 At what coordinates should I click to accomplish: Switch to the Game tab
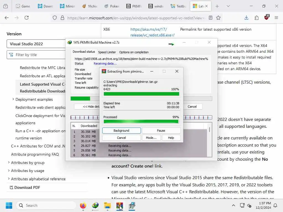23,6
